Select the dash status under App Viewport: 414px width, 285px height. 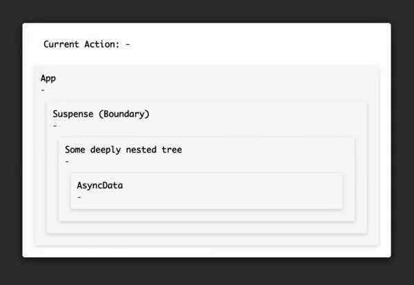click(43, 90)
